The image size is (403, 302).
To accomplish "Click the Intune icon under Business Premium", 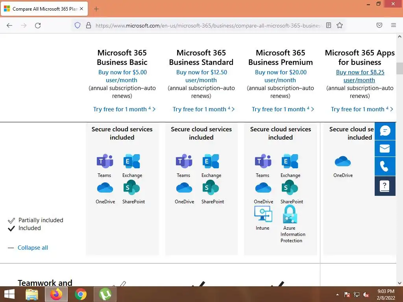I will (263, 214).
